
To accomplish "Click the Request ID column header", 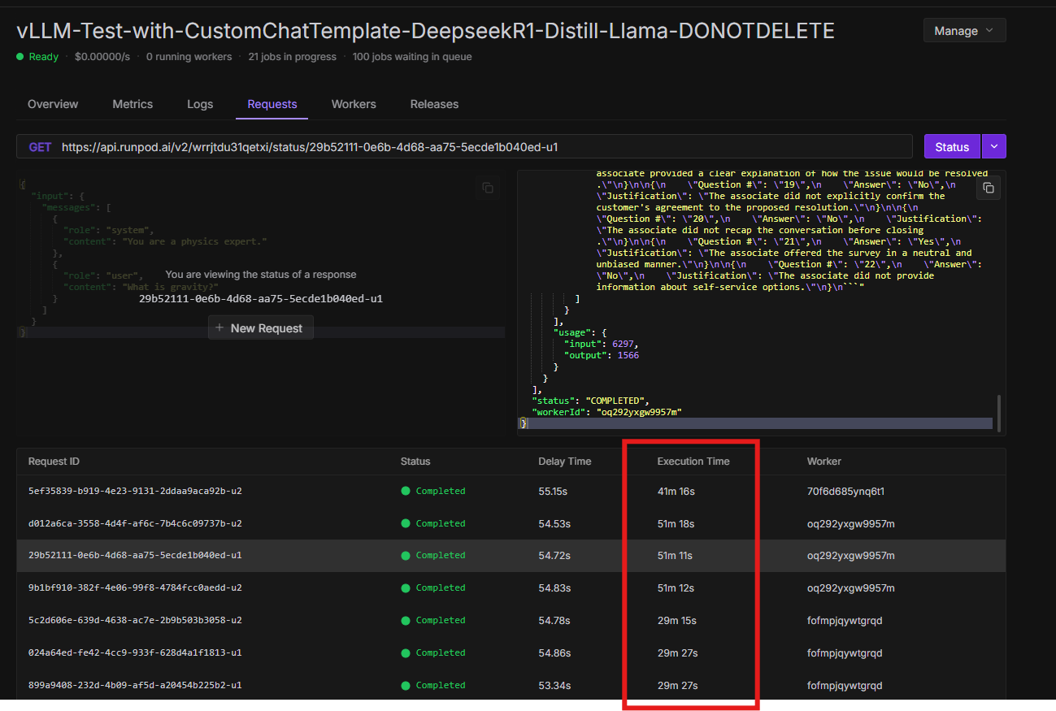I will click(54, 462).
